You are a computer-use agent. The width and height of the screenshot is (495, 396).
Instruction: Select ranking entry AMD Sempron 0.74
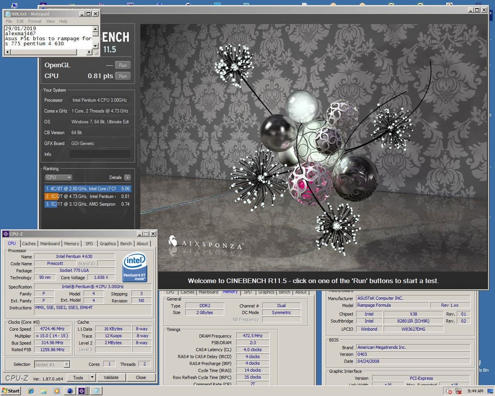[x=88, y=204]
